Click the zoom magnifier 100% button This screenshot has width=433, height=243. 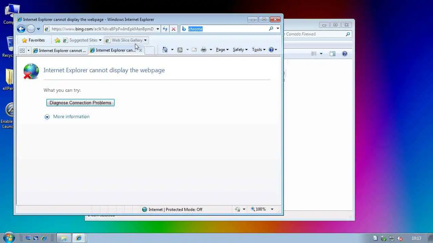(259, 209)
